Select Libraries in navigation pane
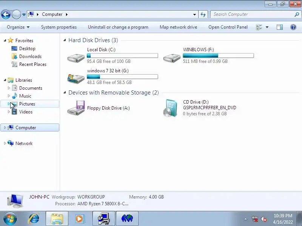The width and height of the screenshot is (302, 226). point(24,80)
